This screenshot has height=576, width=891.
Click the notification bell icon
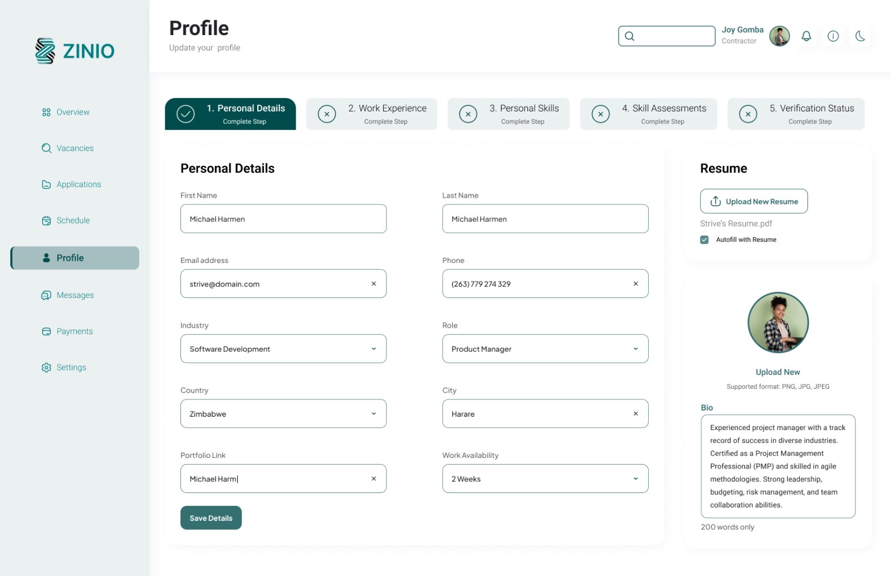point(806,36)
